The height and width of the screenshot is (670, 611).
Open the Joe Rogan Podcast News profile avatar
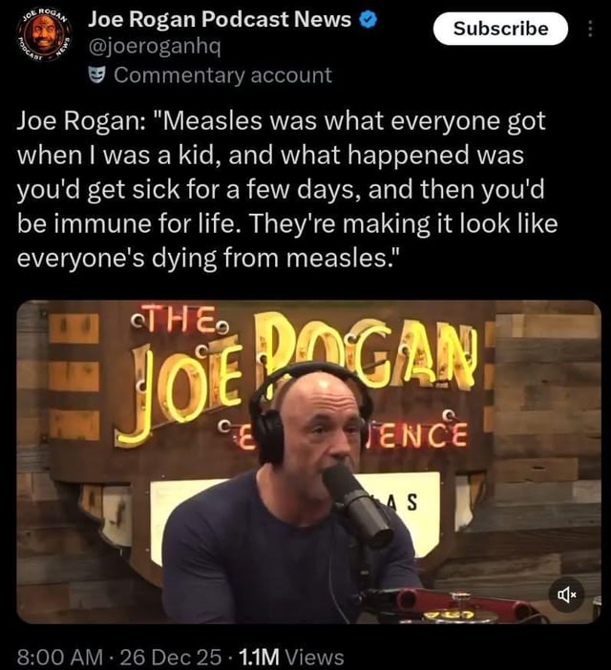[x=44, y=39]
